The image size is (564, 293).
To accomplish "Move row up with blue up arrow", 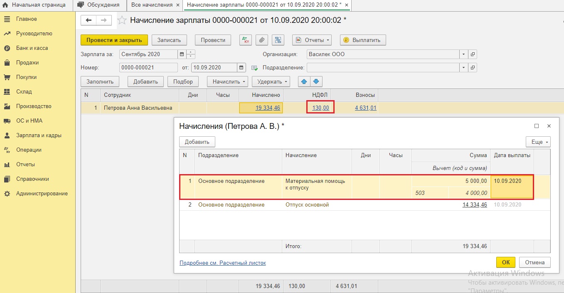I will (304, 81).
